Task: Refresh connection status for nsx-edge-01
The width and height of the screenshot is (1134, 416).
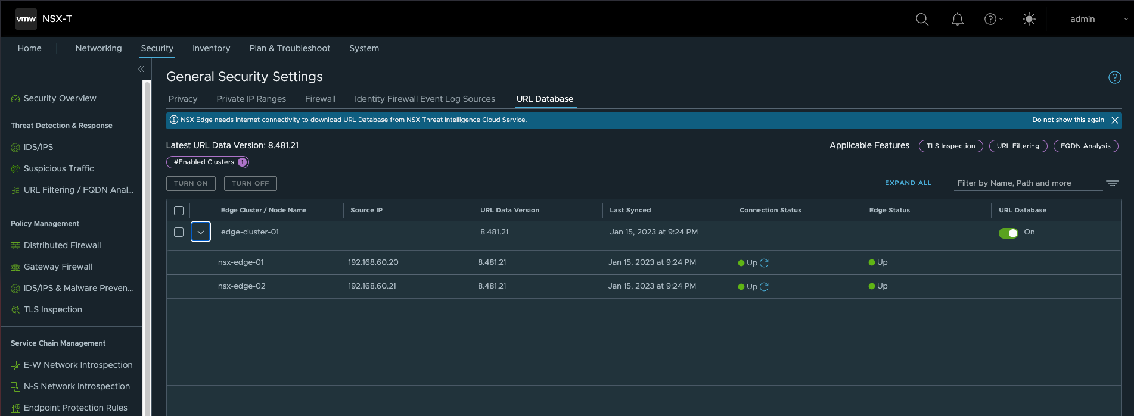Action: 765,263
